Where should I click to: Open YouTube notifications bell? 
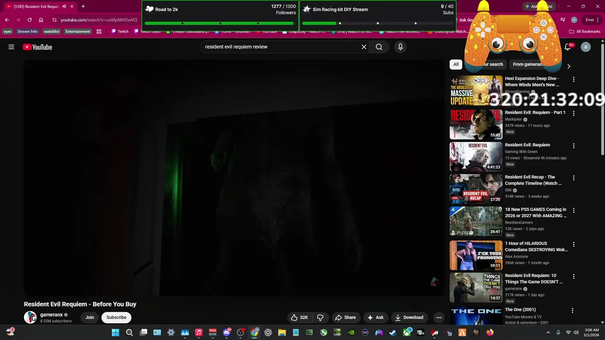pos(568,47)
